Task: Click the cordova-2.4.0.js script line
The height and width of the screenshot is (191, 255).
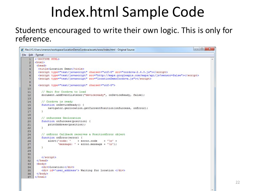Action: [x=103, y=72]
